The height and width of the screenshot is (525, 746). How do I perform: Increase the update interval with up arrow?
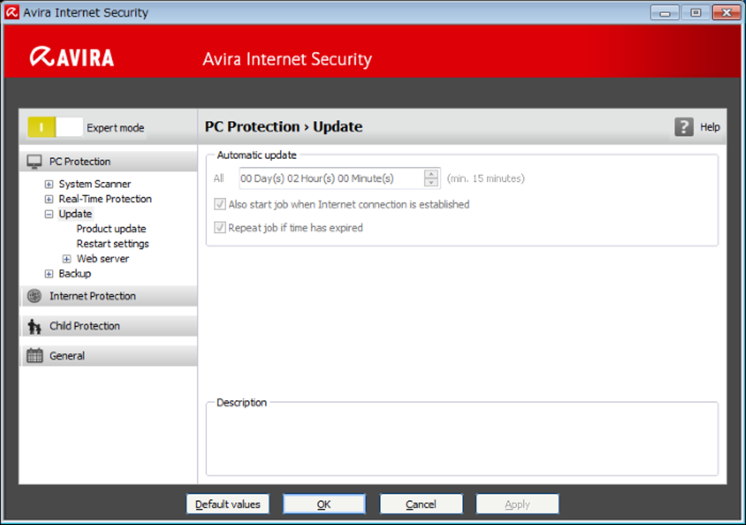coord(432,174)
